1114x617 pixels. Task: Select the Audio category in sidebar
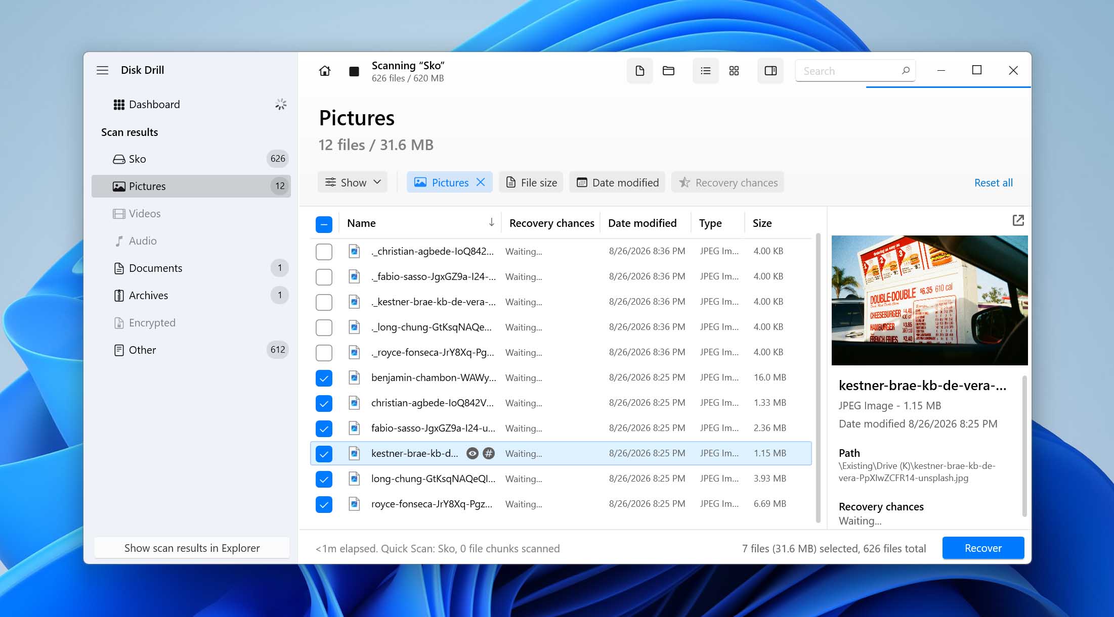[191, 241]
